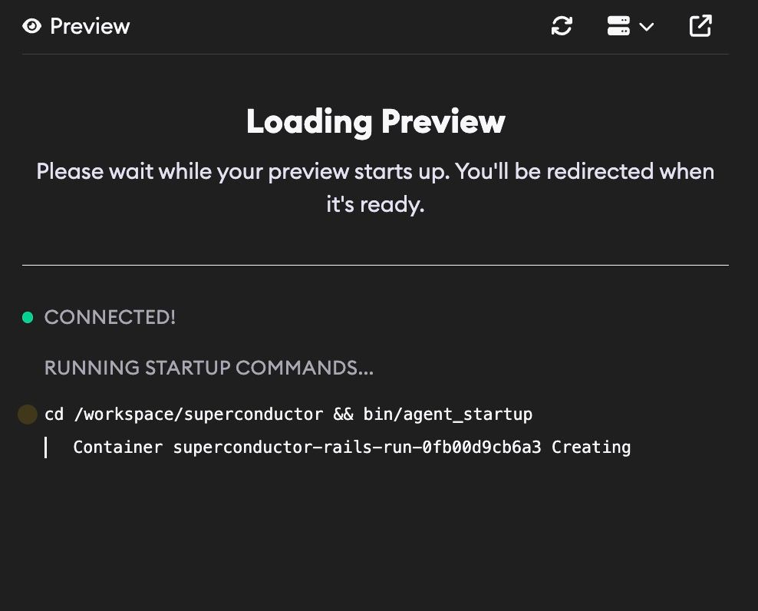Click the CONNECTED! status text
The height and width of the screenshot is (611, 758).
pos(110,316)
